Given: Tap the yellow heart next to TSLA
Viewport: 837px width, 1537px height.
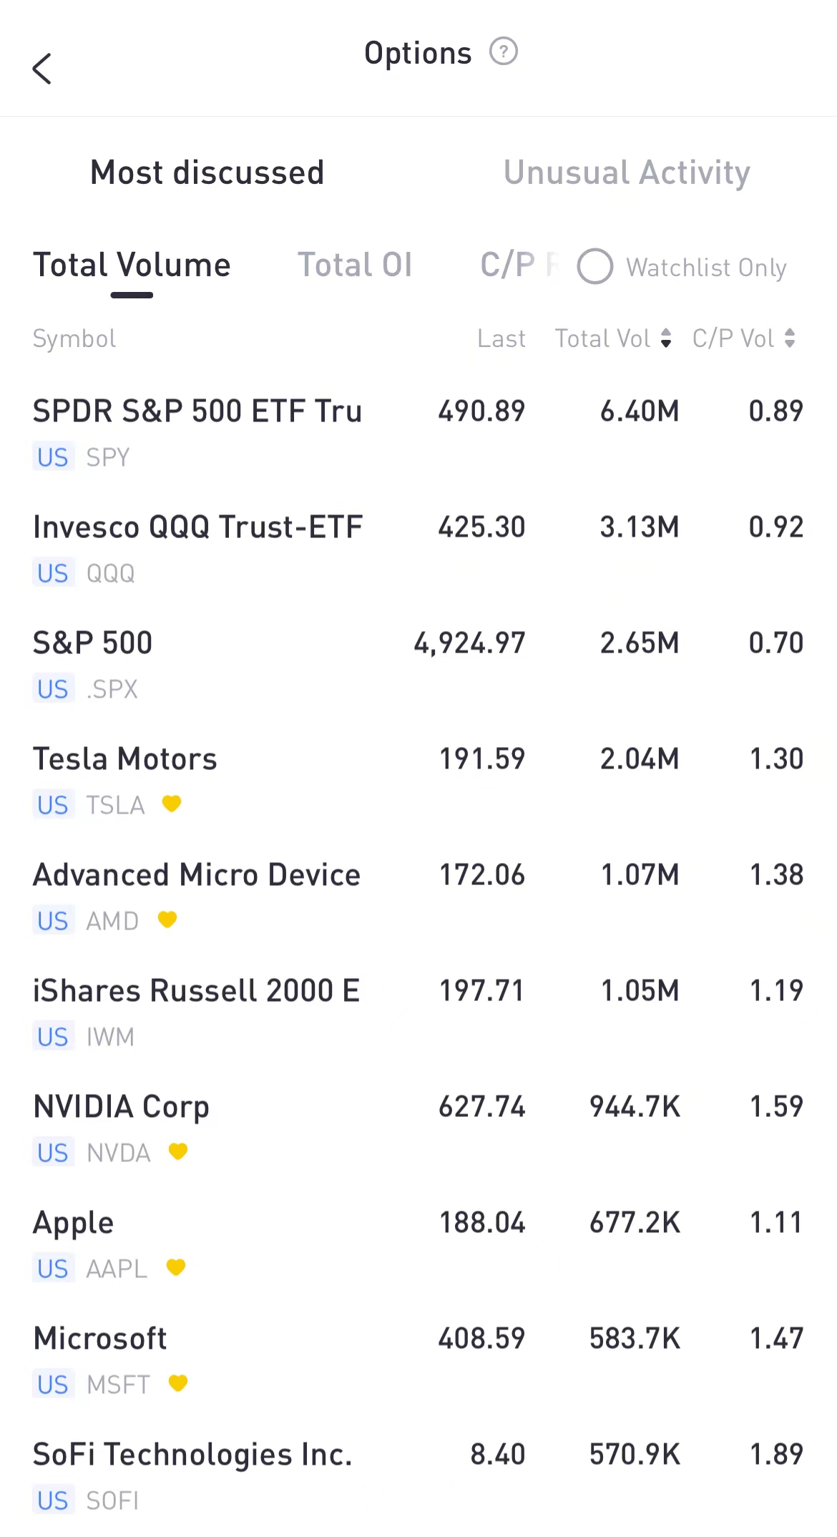Looking at the screenshot, I should click(x=172, y=804).
